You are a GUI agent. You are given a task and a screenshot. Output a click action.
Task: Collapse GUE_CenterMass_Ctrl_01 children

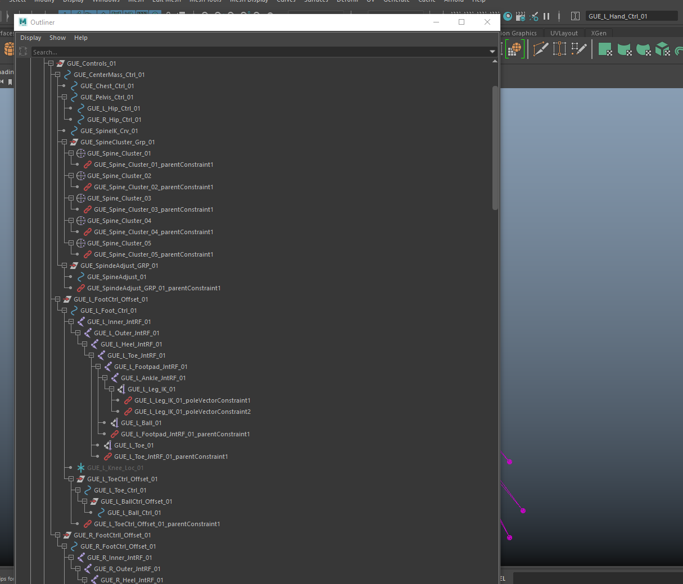point(57,75)
